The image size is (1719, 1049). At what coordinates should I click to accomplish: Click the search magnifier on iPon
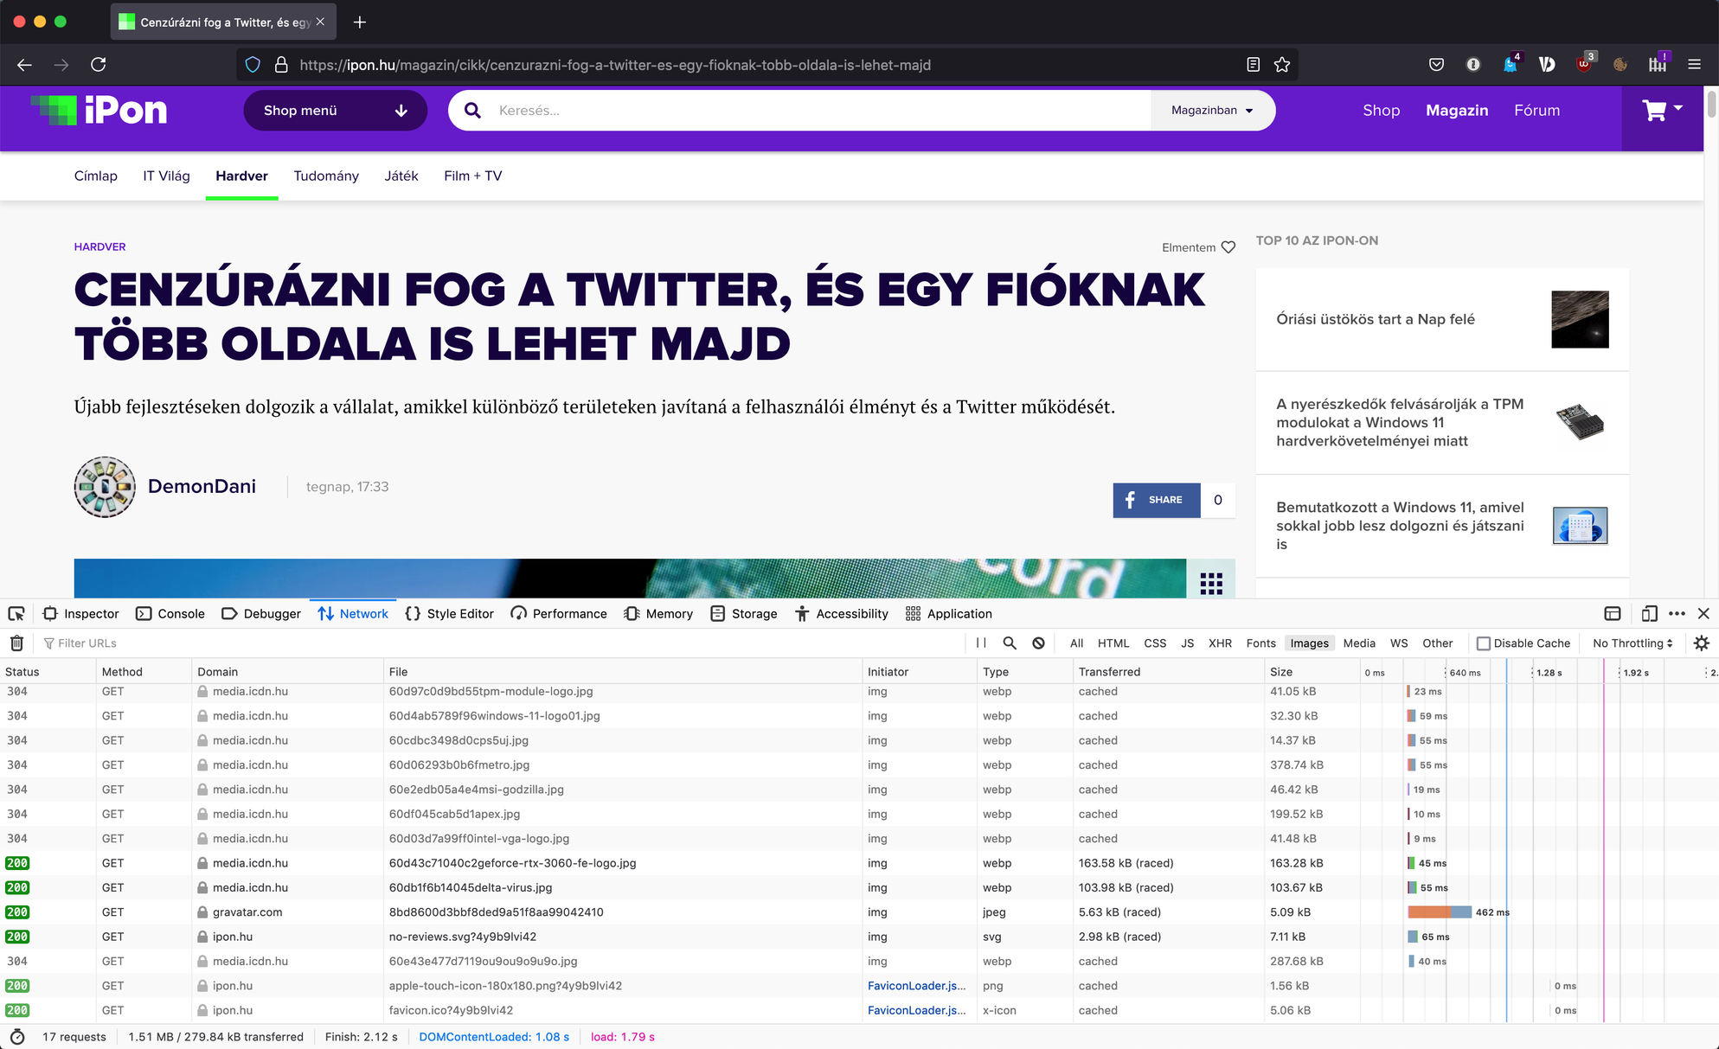point(472,111)
